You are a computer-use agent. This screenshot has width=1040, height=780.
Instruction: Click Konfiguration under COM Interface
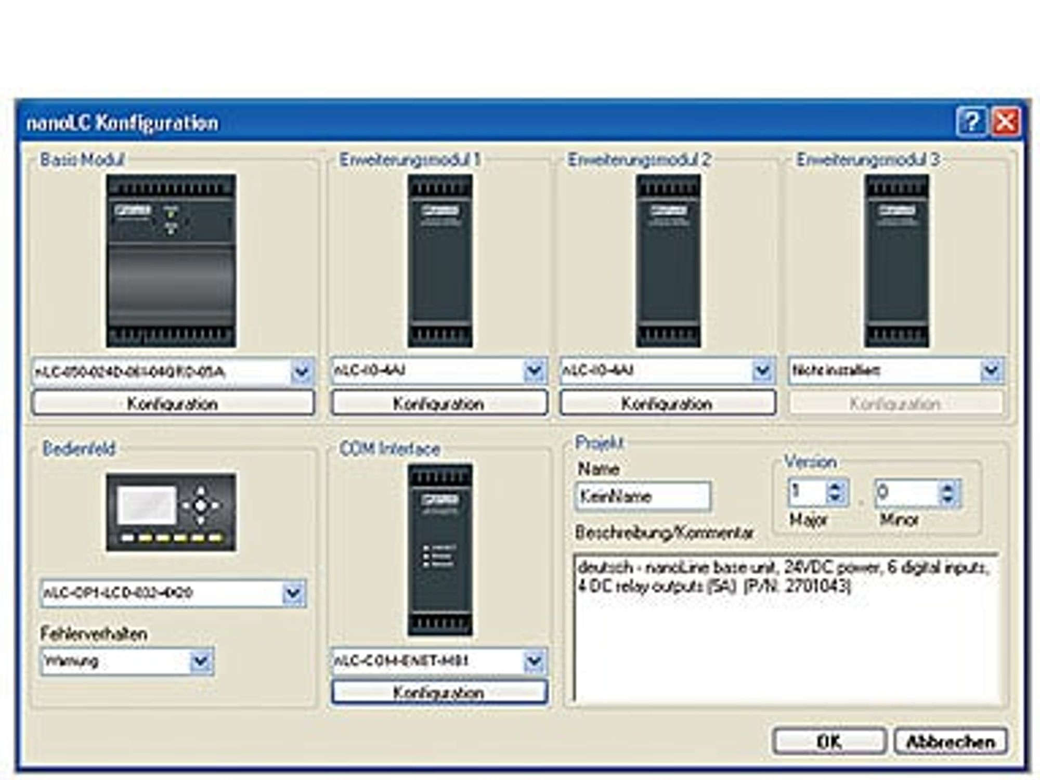tap(439, 692)
